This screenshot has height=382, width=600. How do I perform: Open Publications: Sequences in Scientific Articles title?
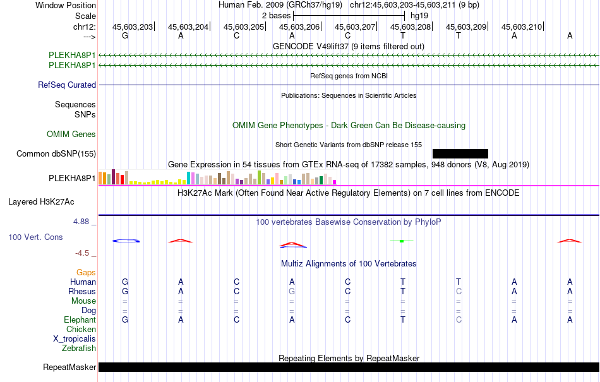pos(349,95)
